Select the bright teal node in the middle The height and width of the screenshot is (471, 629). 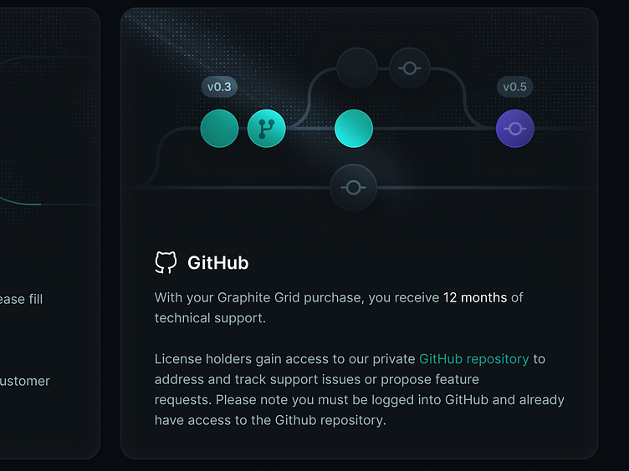point(354,129)
